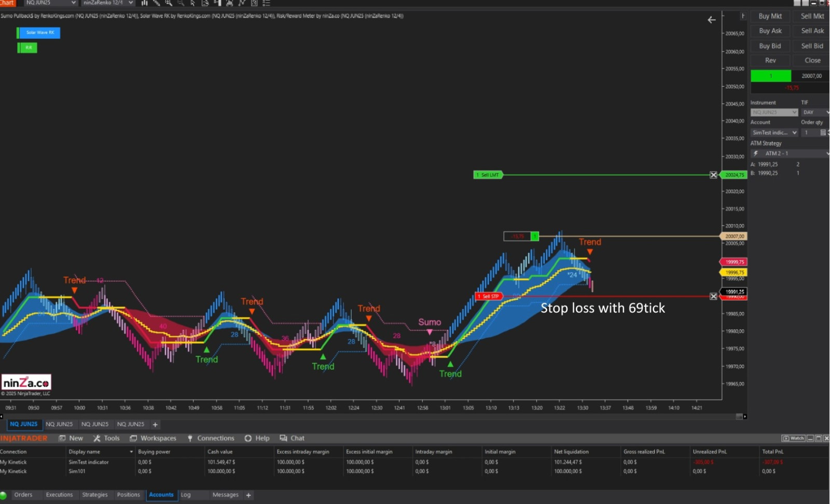Select the drawing tools pencil icon
The width and height of the screenshot is (830, 504).
(x=156, y=3)
